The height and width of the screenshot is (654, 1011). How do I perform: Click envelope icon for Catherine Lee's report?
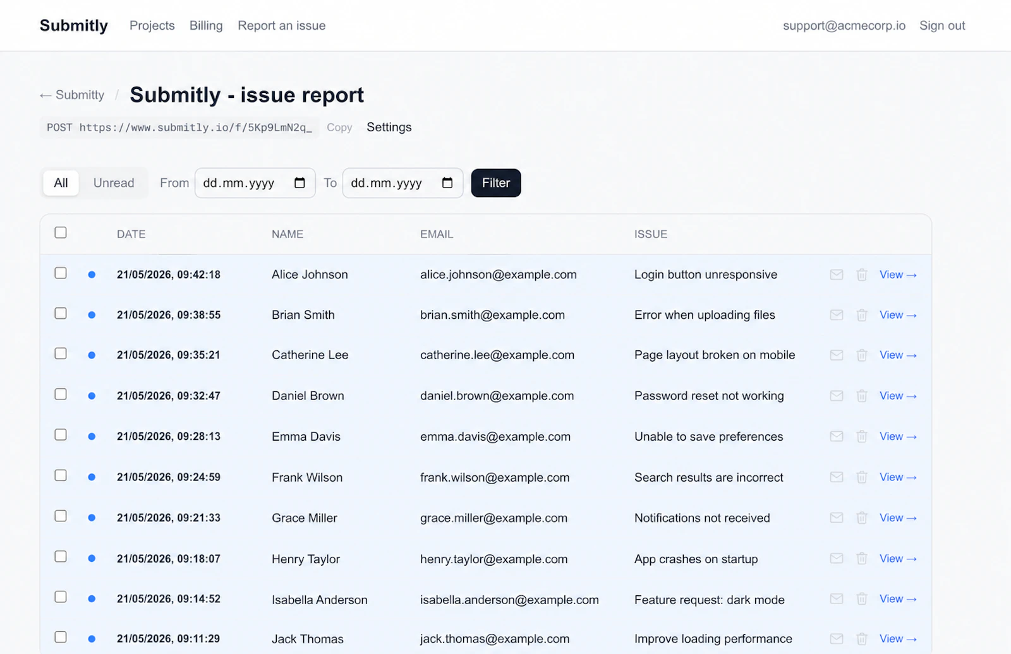(837, 355)
